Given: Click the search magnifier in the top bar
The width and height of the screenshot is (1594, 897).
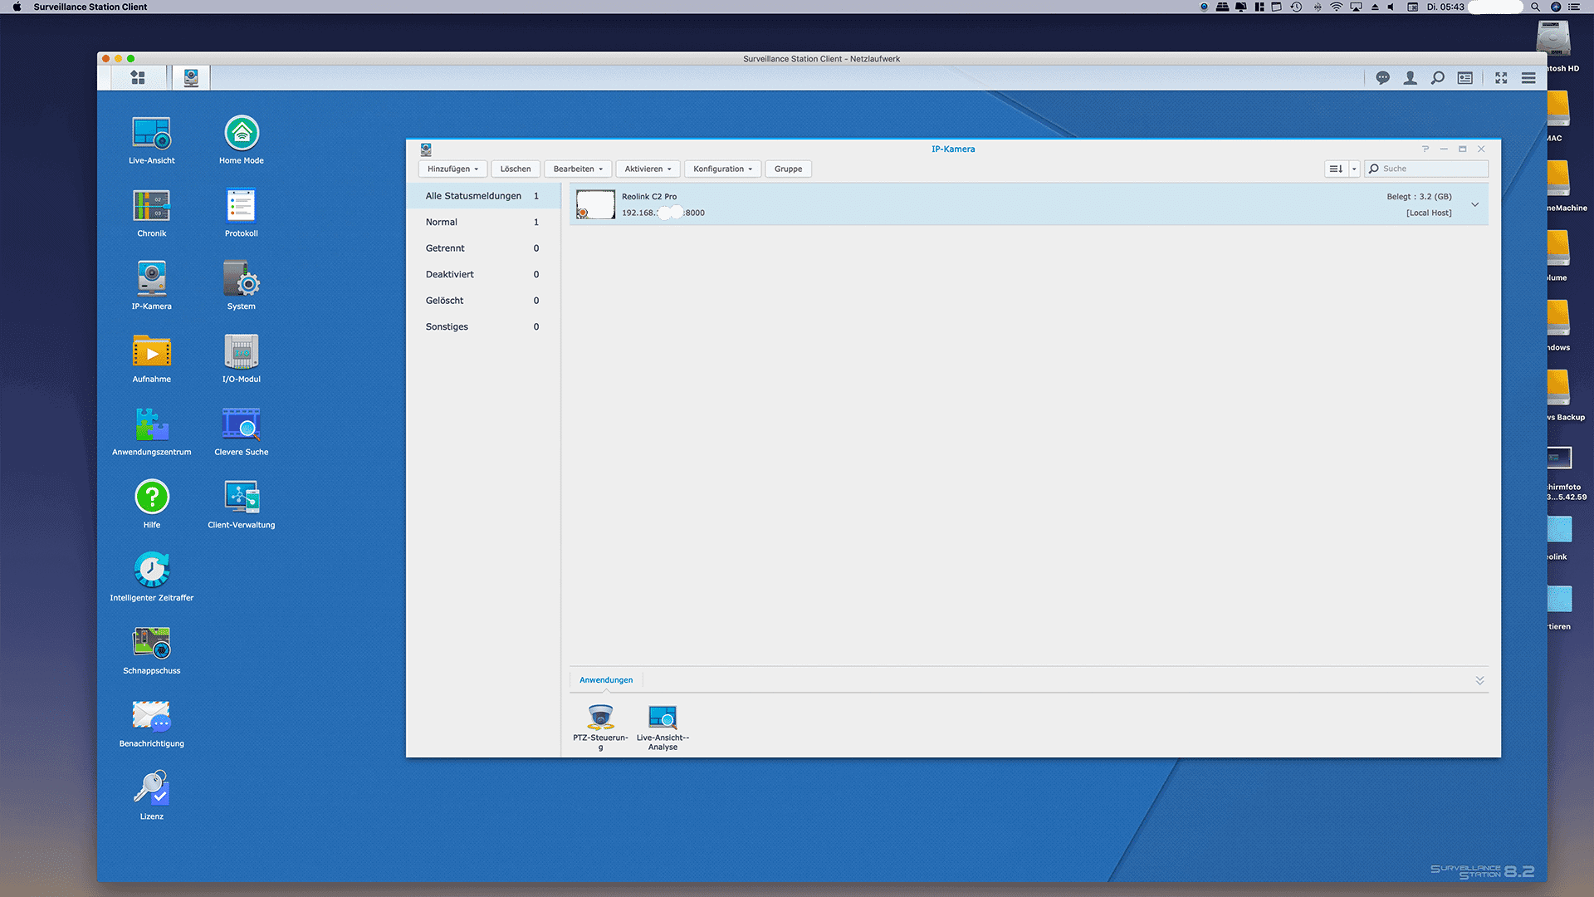Looking at the screenshot, I should coord(1437,77).
